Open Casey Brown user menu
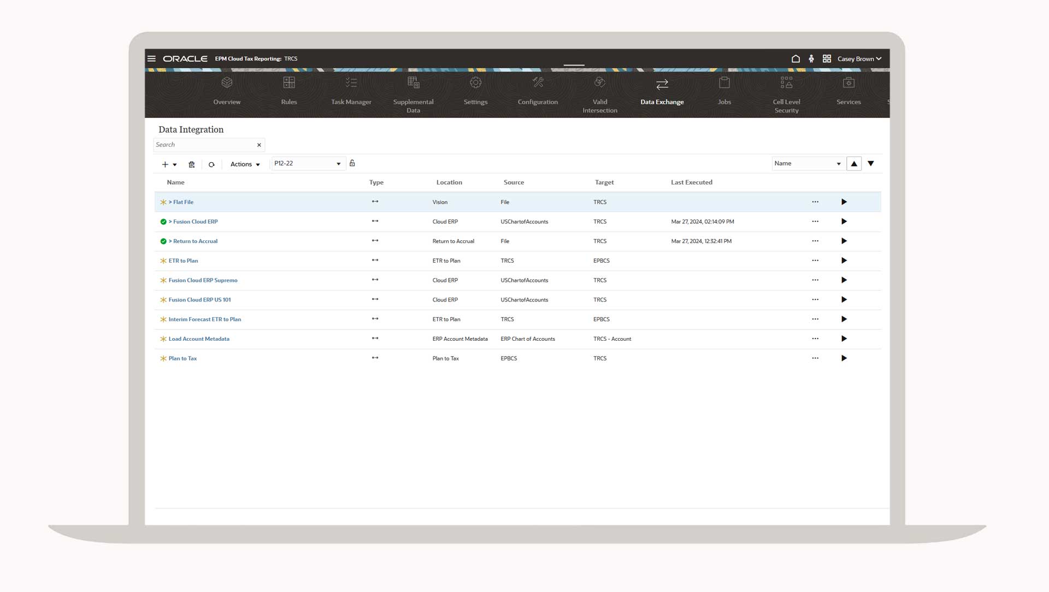 [x=859, y=59]
